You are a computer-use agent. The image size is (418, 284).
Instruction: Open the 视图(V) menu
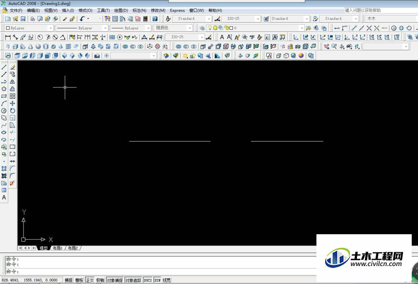51,10
